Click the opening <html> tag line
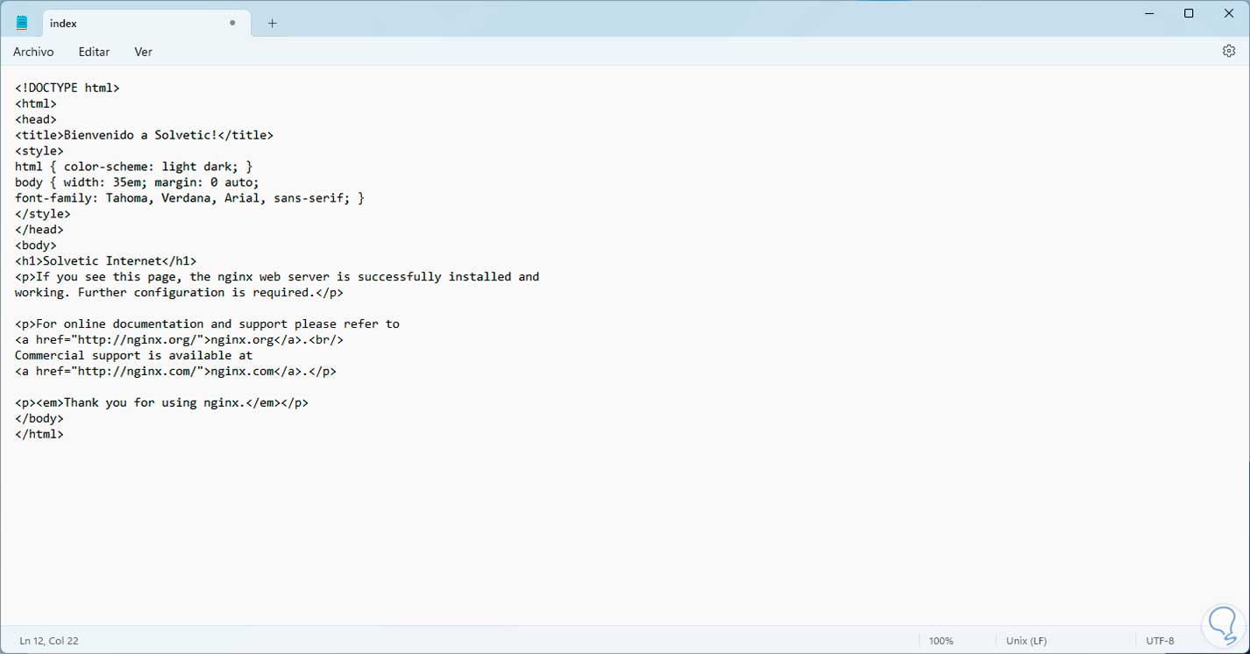The width and height of the screenshot is (1250, 654). click(36, 103)
